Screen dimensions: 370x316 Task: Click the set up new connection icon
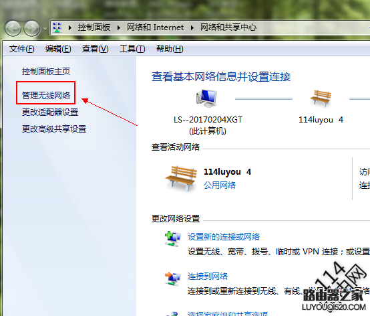(173, 239)
